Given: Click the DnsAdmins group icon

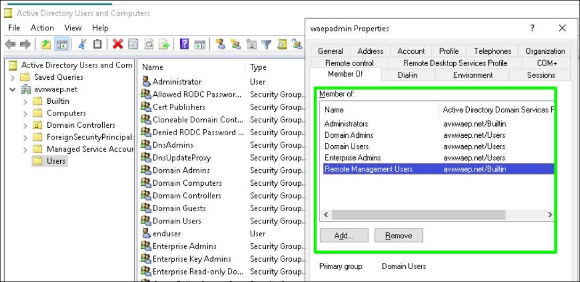Looking at the screenshot, I should click(x=146, y=145).
